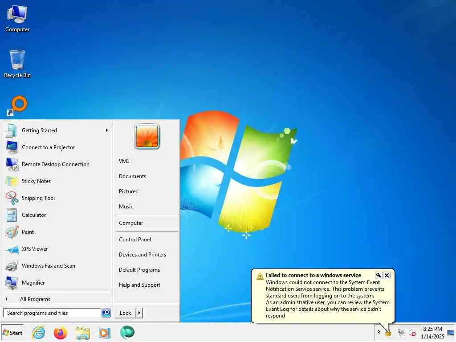Click the Snipping Tool scissors icon
The image size is (456, 342).
coord(12,198)
